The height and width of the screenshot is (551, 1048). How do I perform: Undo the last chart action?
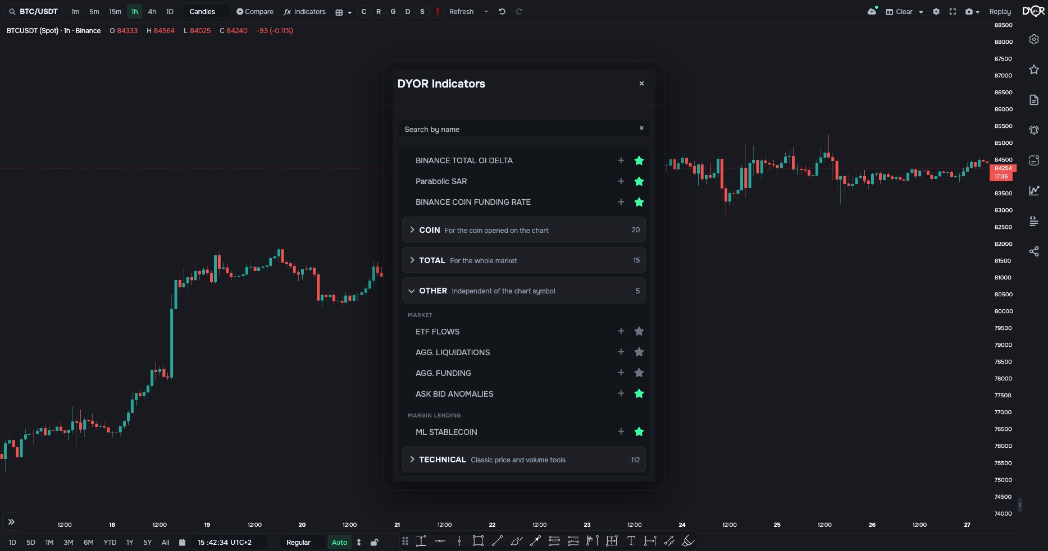[502, 11]
